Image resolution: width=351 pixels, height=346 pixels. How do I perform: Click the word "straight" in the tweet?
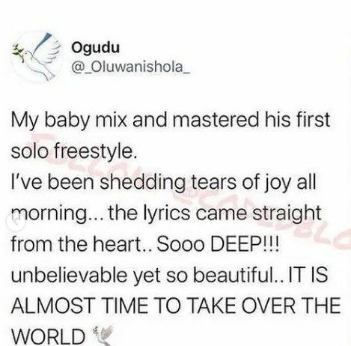point(287,214)
